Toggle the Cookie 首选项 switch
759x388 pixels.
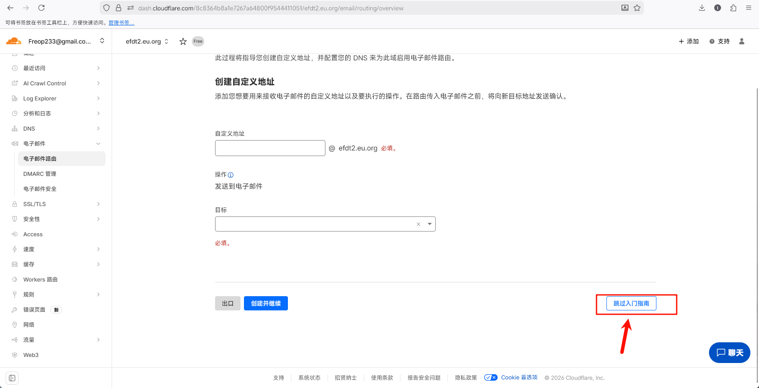[490, 378]
